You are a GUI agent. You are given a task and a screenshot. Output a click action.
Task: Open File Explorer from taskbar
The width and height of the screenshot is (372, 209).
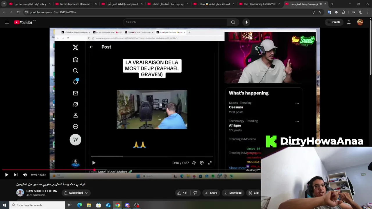point(89,205)
